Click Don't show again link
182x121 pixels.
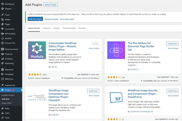(x=67, y=19)
